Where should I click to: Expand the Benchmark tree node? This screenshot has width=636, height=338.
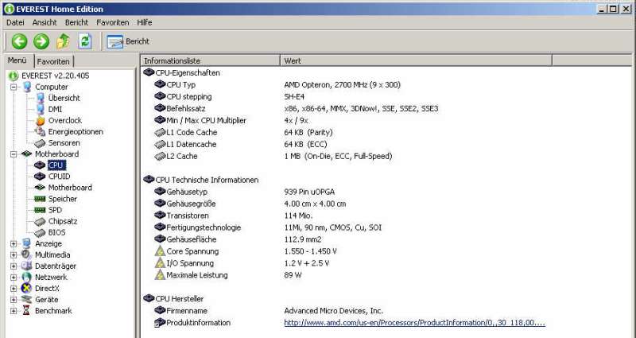pos(14,311)
